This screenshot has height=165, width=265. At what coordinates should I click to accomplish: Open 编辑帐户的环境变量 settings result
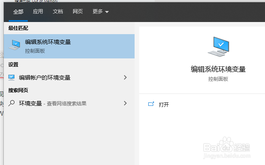[69, 77]
